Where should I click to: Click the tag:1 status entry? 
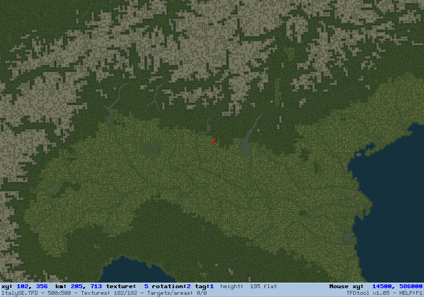point(204,287)
